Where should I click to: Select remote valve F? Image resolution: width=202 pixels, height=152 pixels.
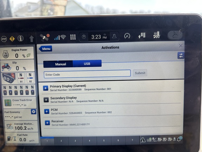point(33,90)
